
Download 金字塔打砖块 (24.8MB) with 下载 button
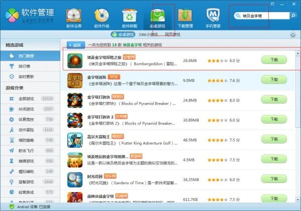pyautogui.click(x=274, y=99)
